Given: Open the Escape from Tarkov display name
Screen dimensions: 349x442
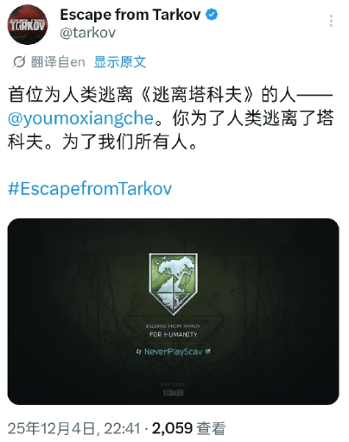Looking at the screenshot, I should 130,15.
